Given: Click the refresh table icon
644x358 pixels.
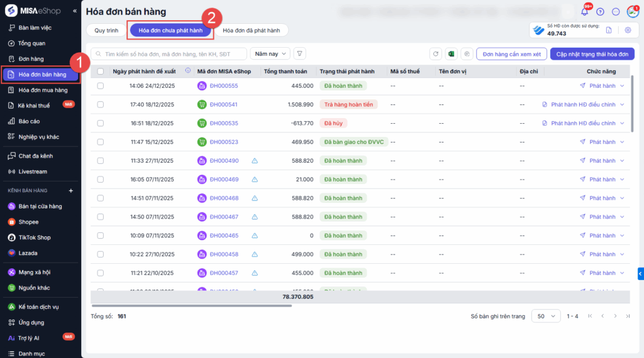Looking at the screenshot, I should click(435, 54).
